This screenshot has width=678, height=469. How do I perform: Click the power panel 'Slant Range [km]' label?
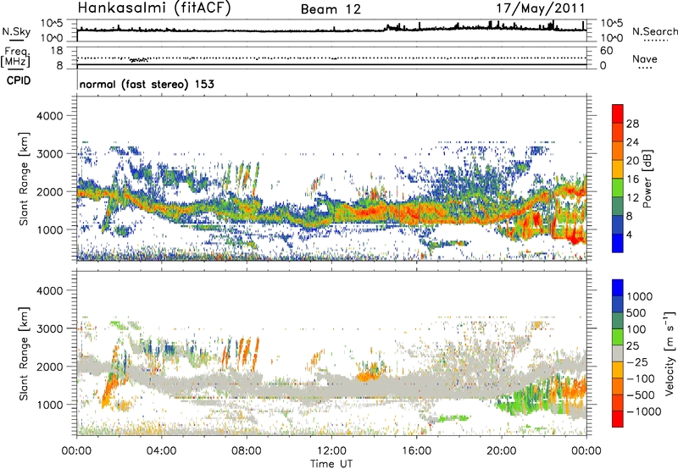point(24,179)
